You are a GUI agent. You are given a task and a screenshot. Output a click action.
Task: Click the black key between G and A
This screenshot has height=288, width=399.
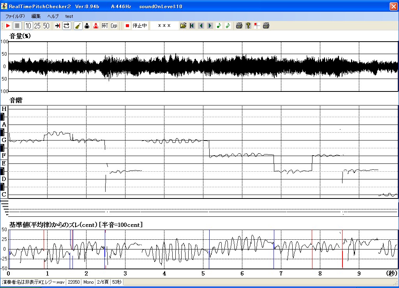2,132
